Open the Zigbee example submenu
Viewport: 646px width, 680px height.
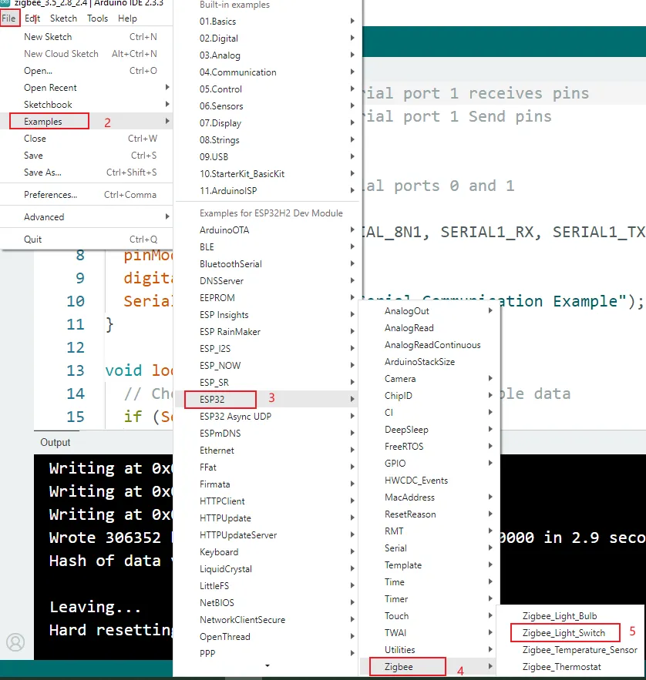tap(429, 666)
